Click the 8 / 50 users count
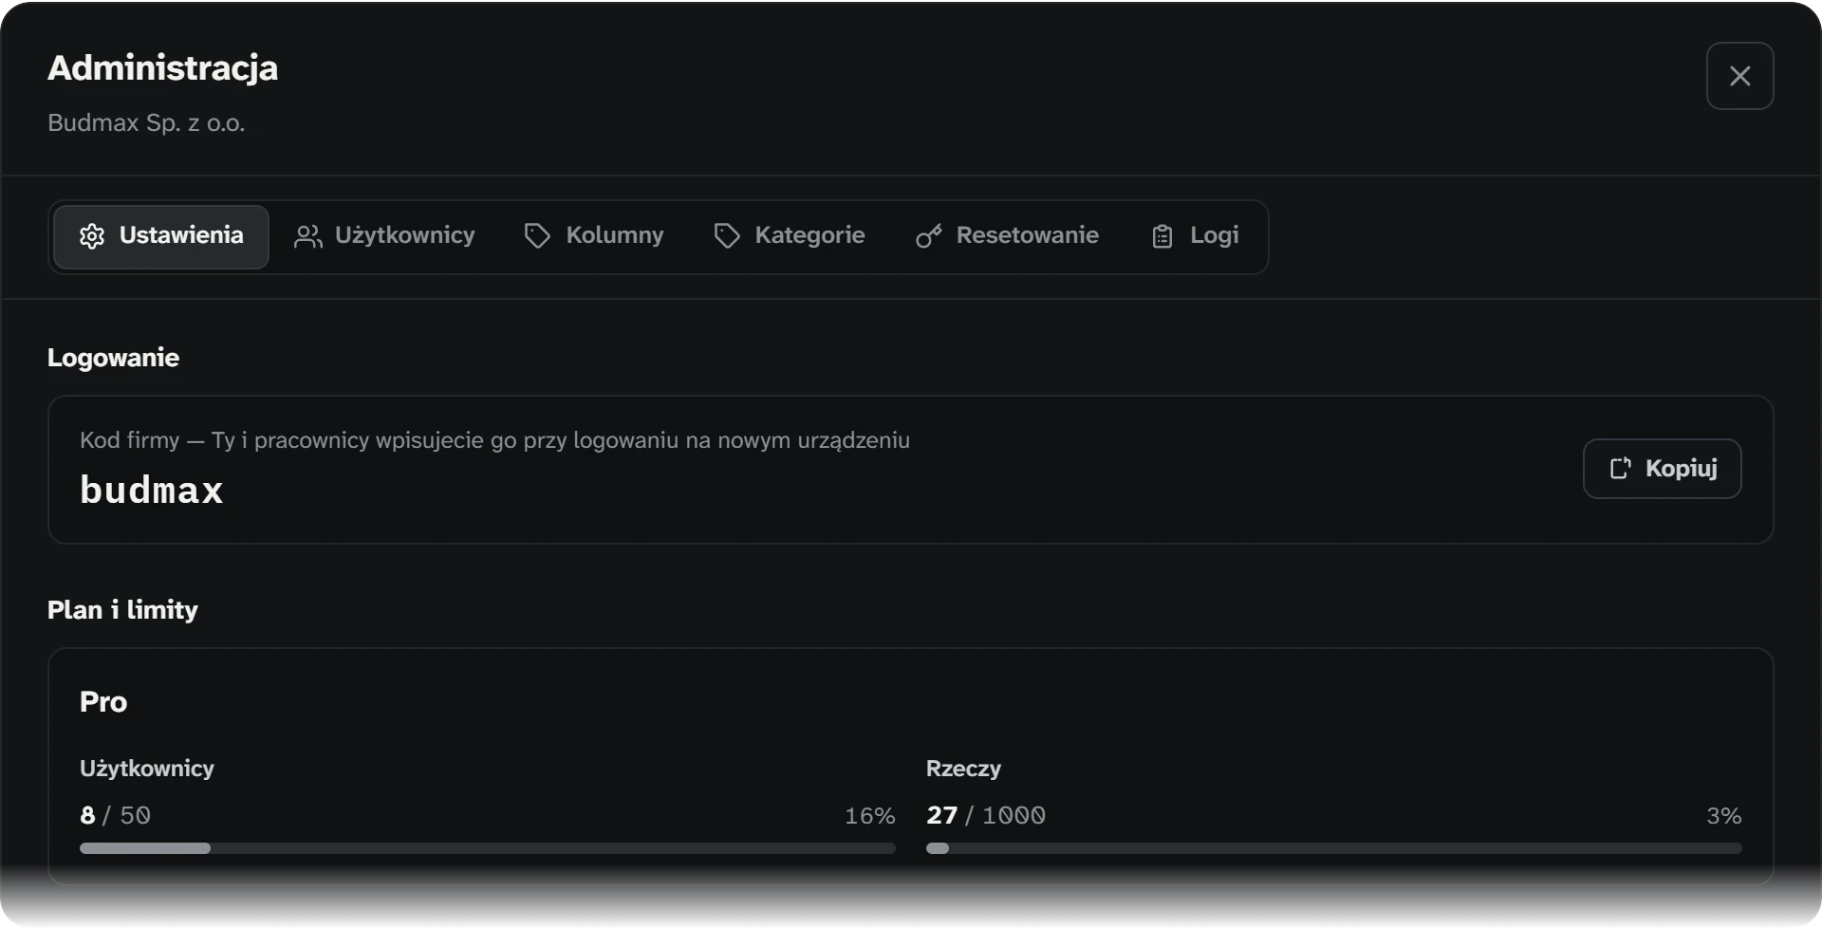Screen dimensions: 1822x928 coord(115,815)
